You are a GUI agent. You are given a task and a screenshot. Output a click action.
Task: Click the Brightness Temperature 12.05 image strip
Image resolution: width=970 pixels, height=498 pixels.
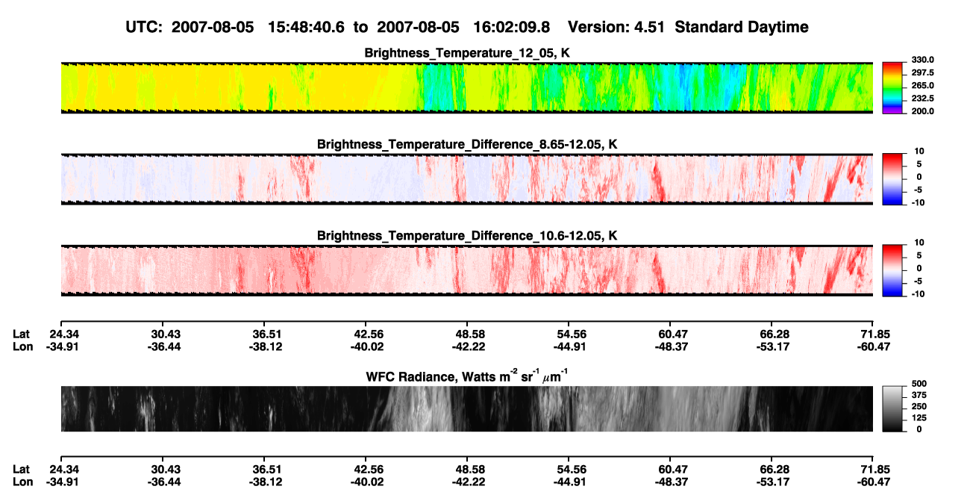467,87
